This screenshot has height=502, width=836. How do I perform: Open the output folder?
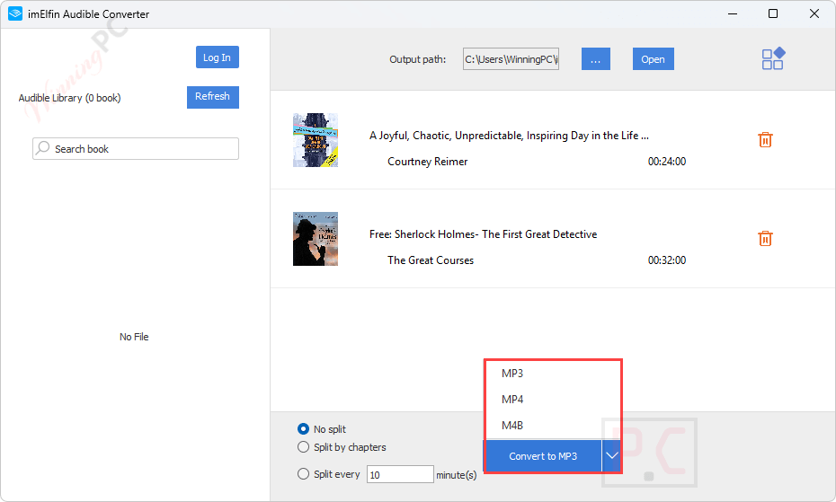654,59
